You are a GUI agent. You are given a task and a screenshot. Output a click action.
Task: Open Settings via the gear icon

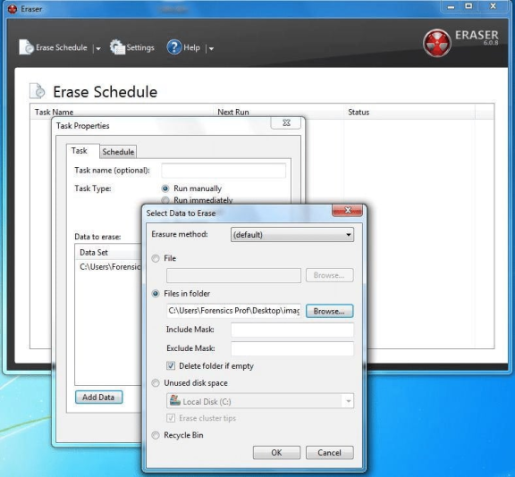click(117, 47)
